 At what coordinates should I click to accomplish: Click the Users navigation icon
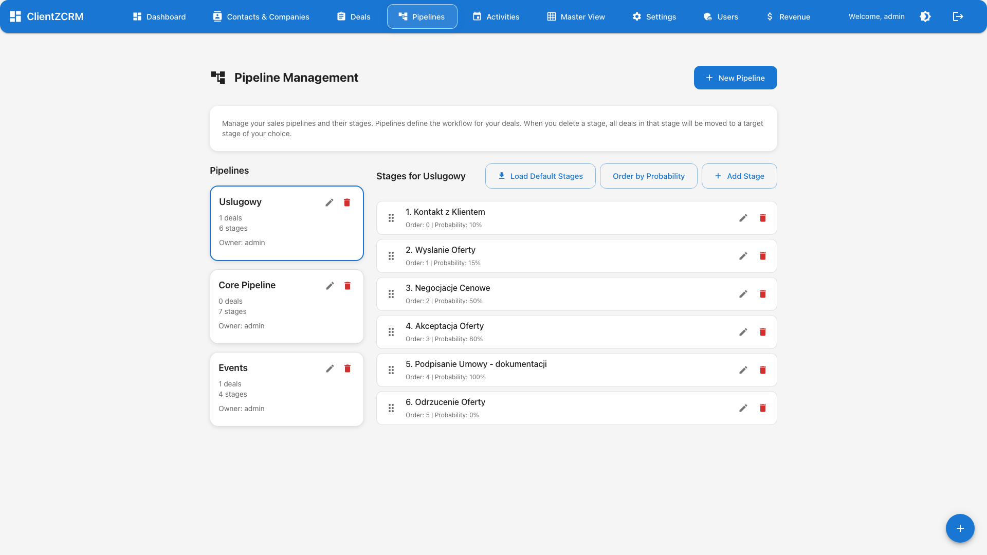tap(707, 16)
